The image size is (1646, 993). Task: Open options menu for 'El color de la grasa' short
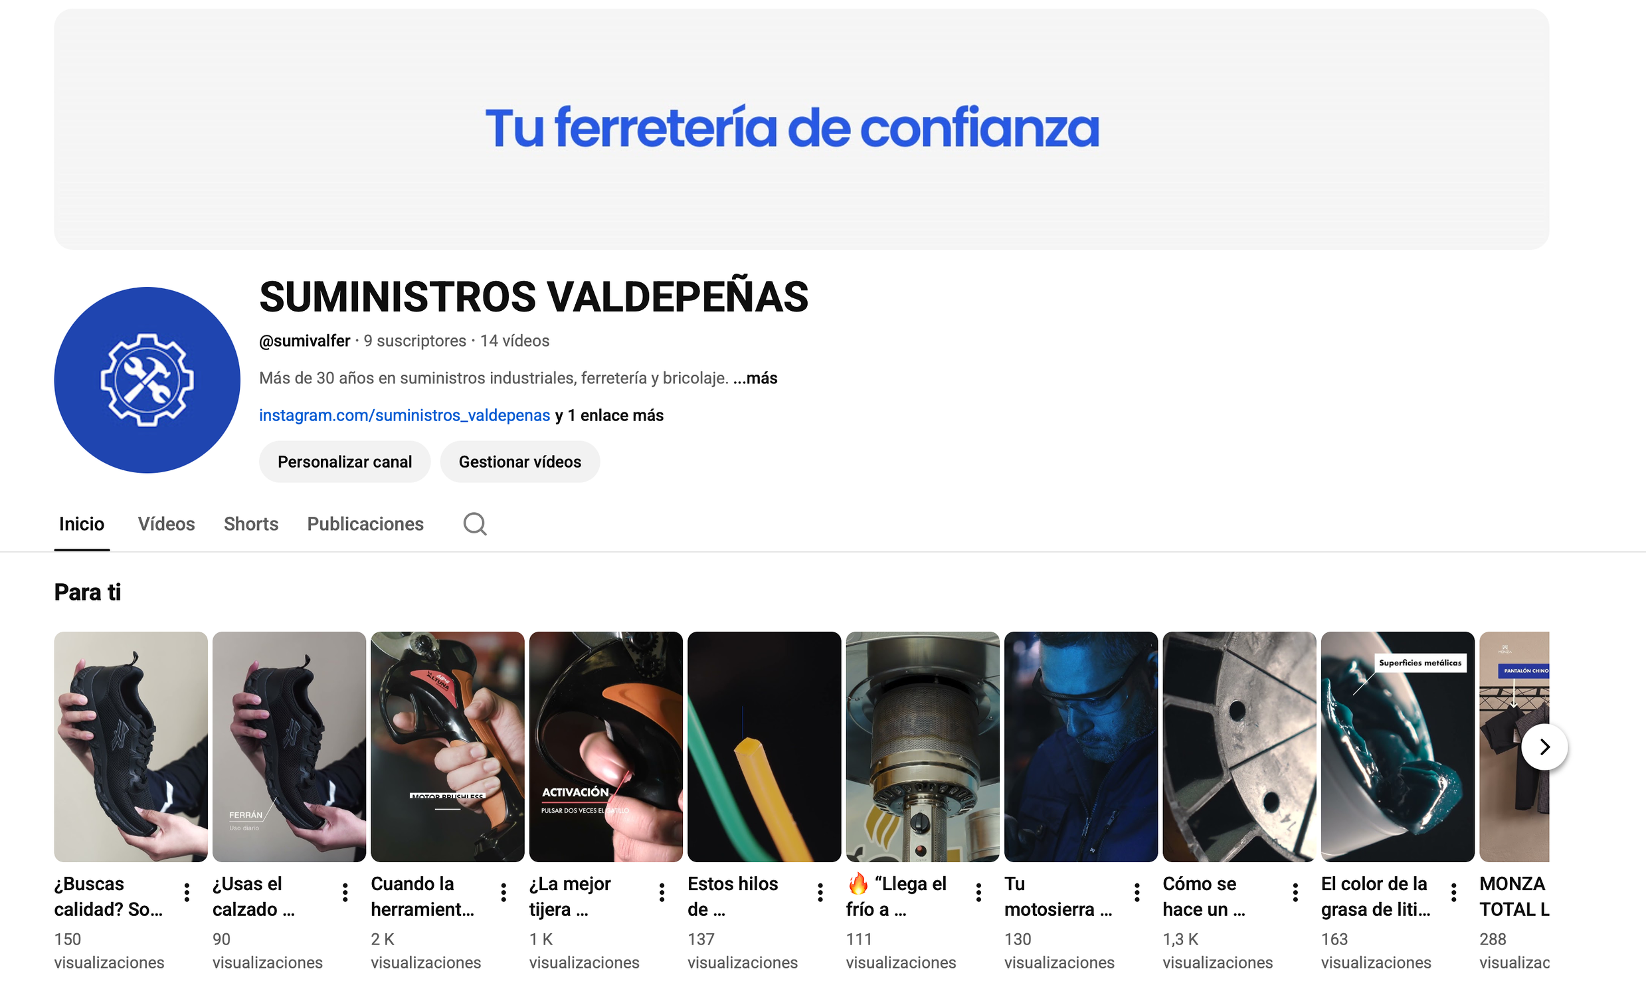click(1453, 892)
